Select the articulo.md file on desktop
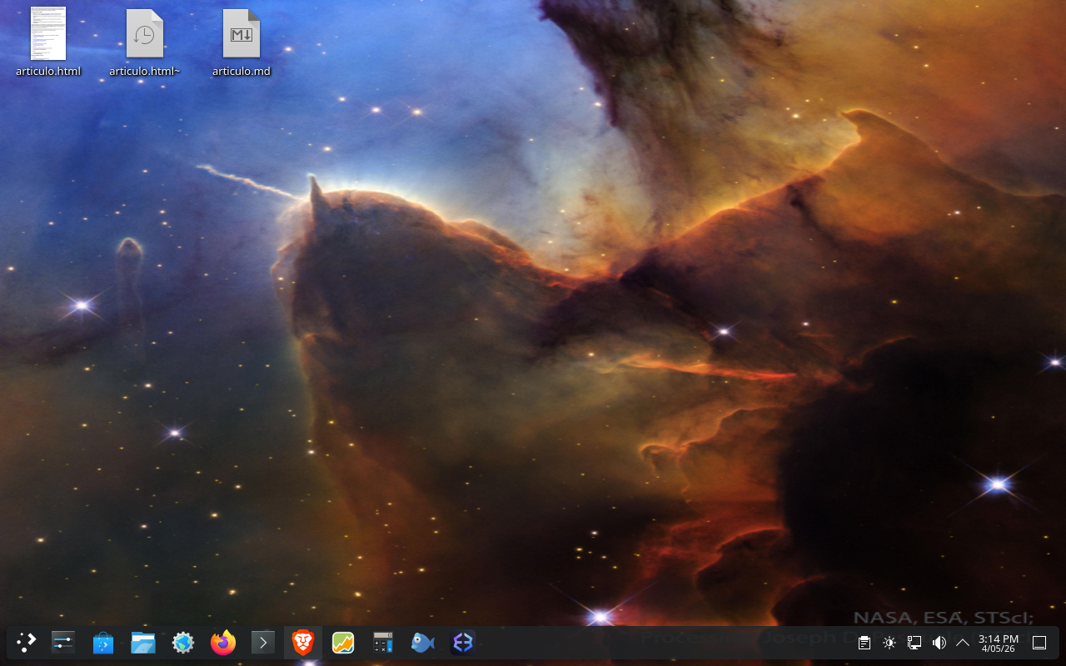 point(242,43)
